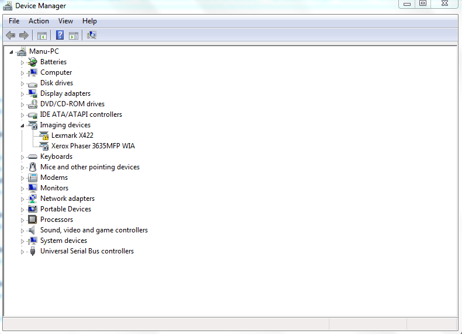Select the IDE ATA/ATAPI controllers label

tap(81, 114)
